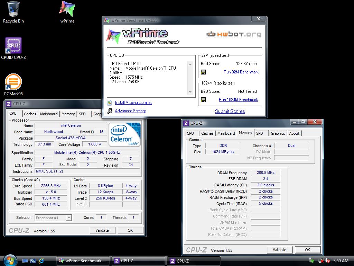354x266 pixels.
Task: Click Submit Scores link
Action: [230, 111]
